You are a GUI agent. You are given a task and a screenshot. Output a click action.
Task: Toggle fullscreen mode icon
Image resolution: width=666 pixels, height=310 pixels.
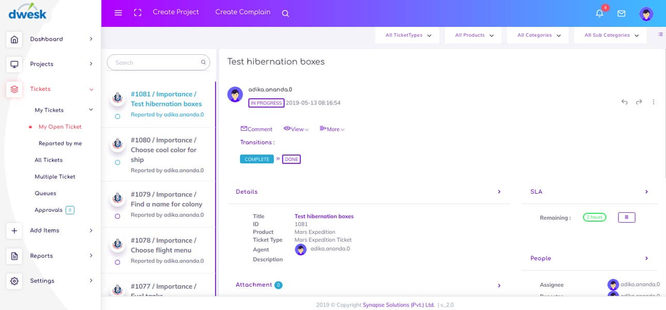coord(138,13)
